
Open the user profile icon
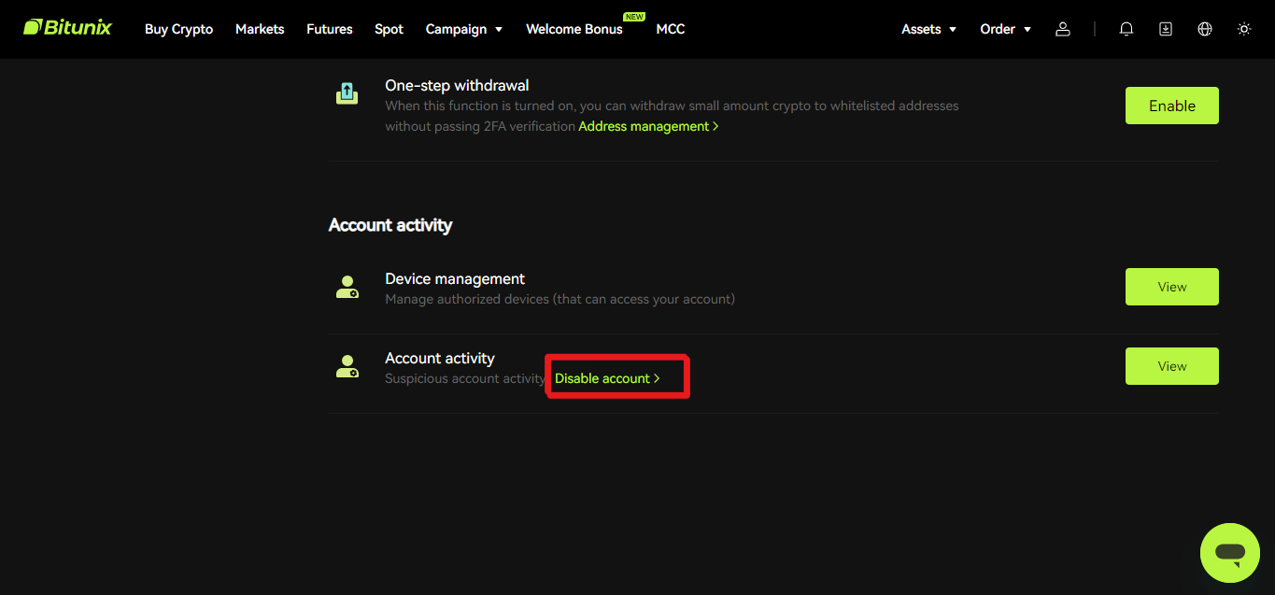tap(1062, 29)
